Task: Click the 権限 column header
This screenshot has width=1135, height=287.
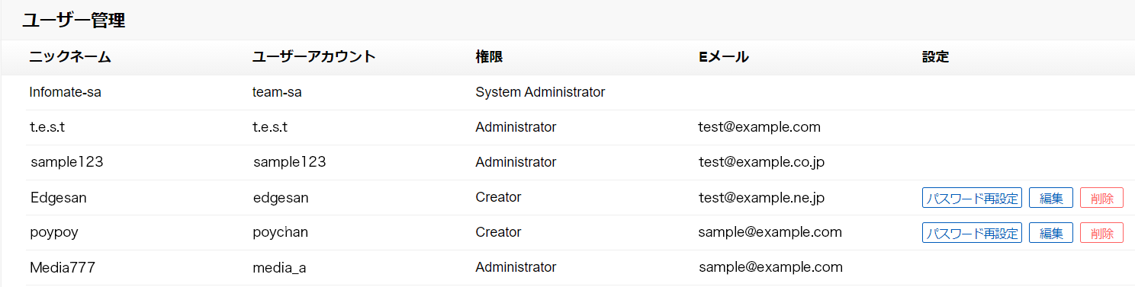Action: pyautogui.click(x=489, y=57)
